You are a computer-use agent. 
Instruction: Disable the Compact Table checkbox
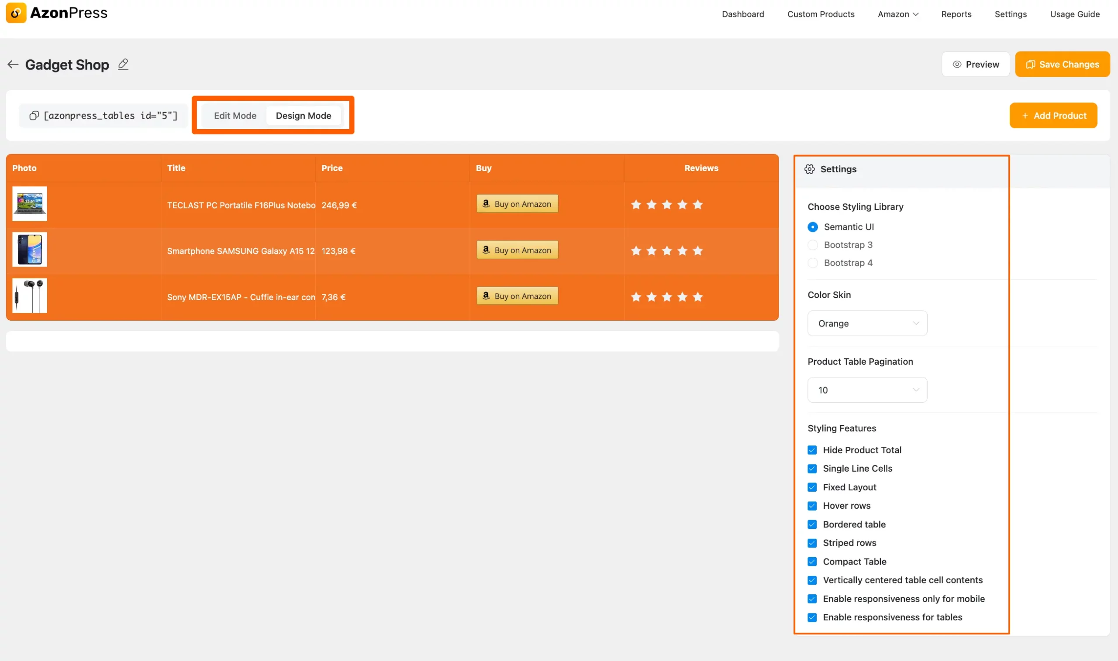(x=812, y=561)
